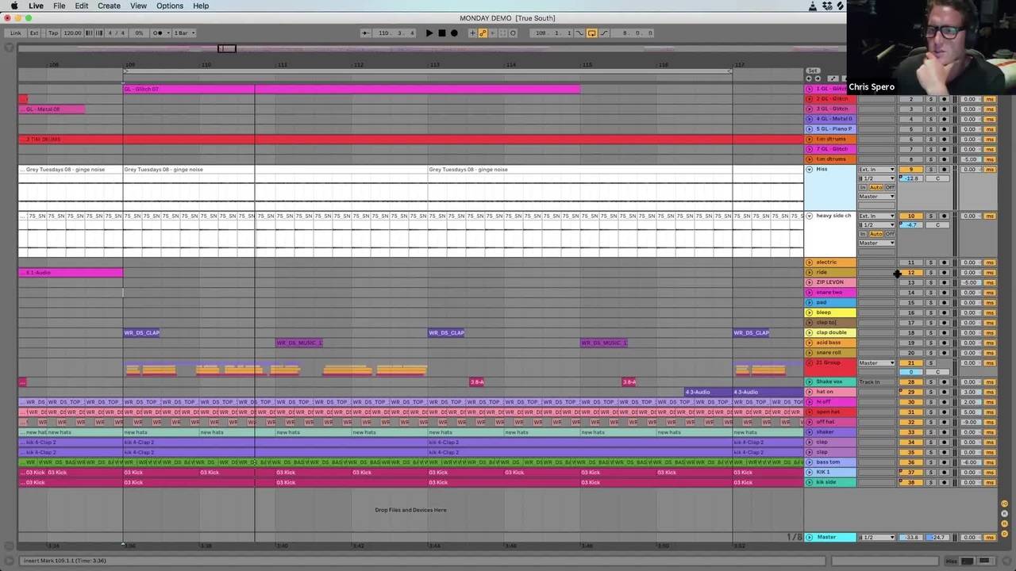This screenshot has height=571, width=1016.
Task: Toggle the Loop switch
Action: pyautogui.click(x=591, y=33)
